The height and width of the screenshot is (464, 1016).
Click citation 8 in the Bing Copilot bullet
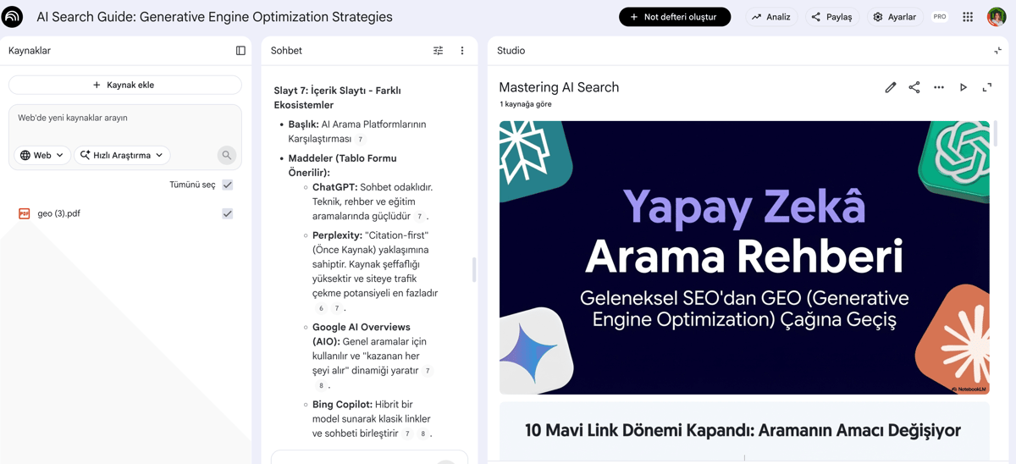click(422, 434)
